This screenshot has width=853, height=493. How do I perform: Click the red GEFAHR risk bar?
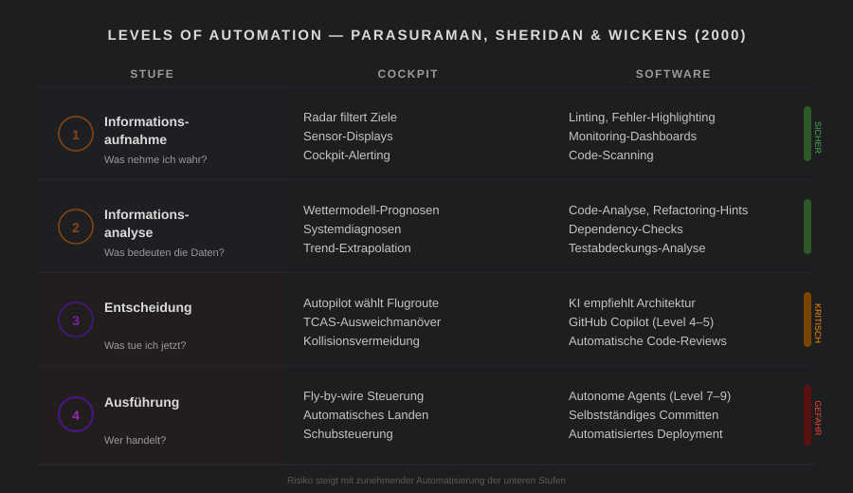coord(808,414)
